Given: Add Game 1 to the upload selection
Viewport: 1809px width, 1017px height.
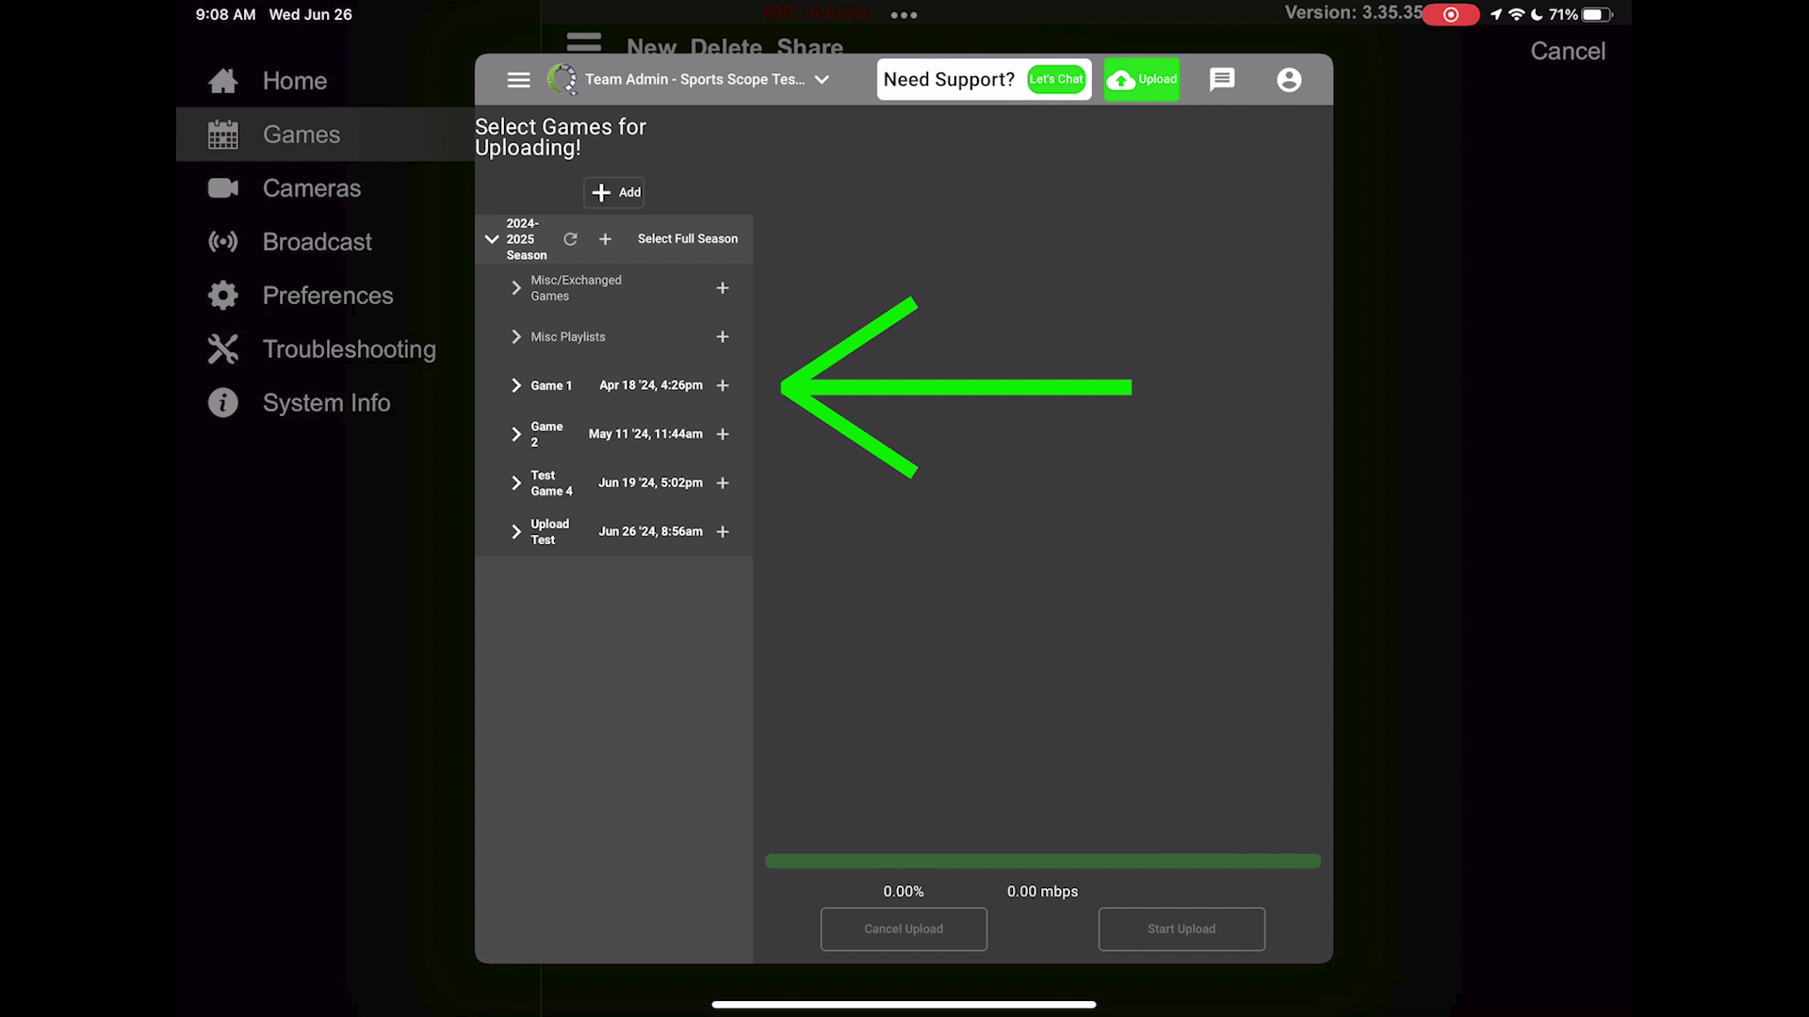Looking at the screenshot, I should pos(723,386).
